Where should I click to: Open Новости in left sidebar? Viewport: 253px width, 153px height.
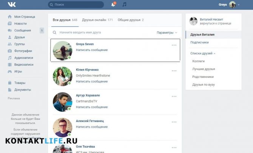[x=20, y=23]
